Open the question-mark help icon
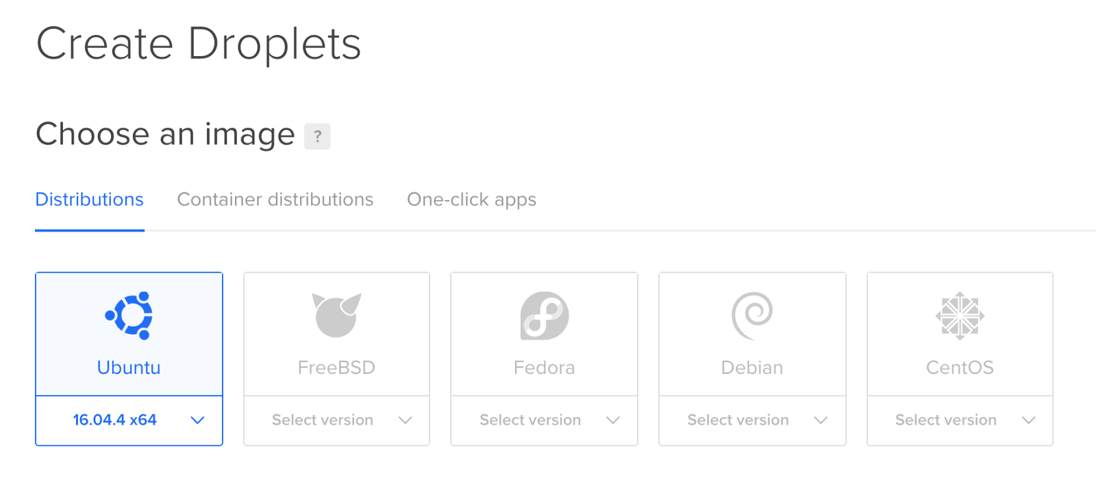Image resolution: width=1096 pixels, height=491 pixels. tap(317, 136)
